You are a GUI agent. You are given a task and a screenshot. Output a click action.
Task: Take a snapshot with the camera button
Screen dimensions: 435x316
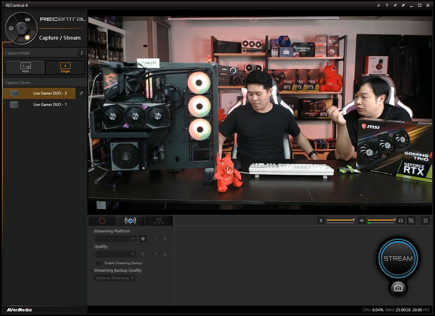pos(398,288)
